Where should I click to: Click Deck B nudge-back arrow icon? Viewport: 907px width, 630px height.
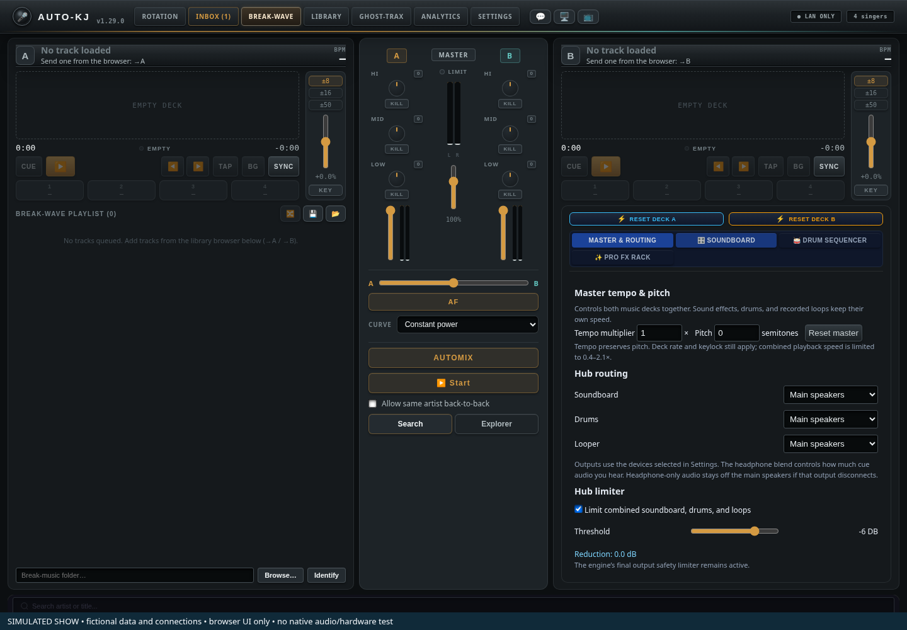pos(718,166)
